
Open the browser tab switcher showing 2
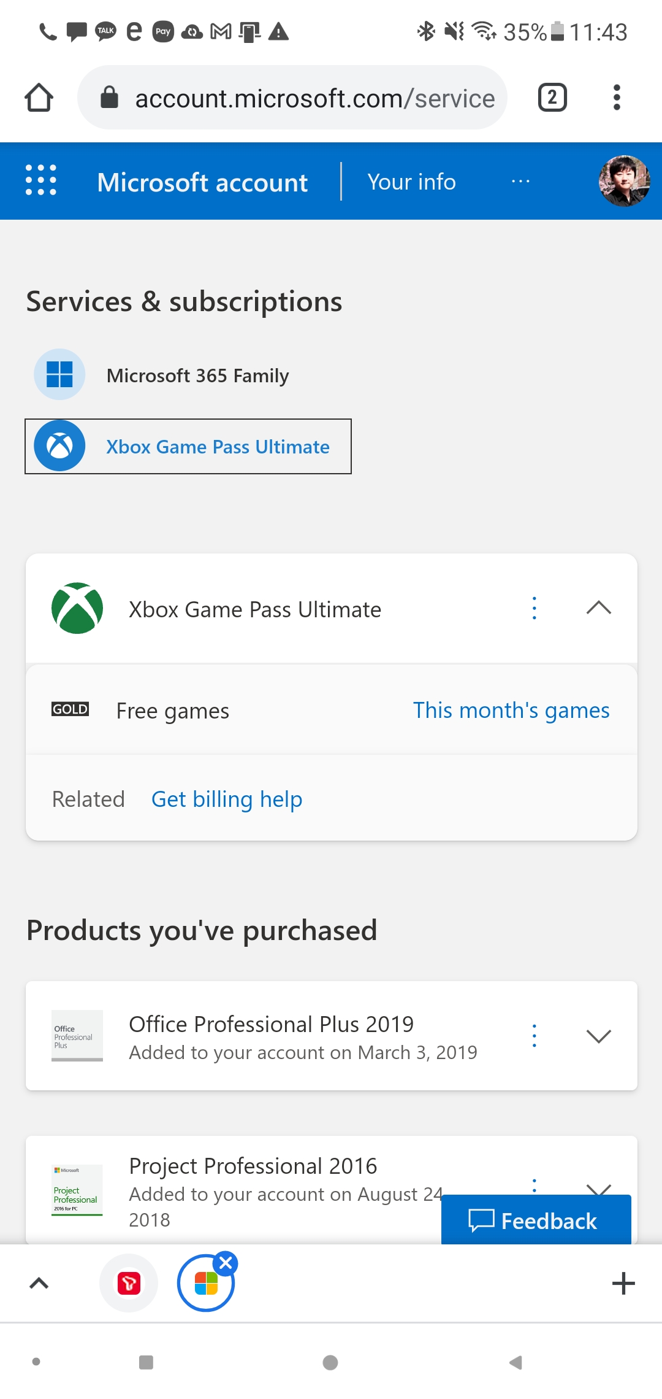[552, 98]
